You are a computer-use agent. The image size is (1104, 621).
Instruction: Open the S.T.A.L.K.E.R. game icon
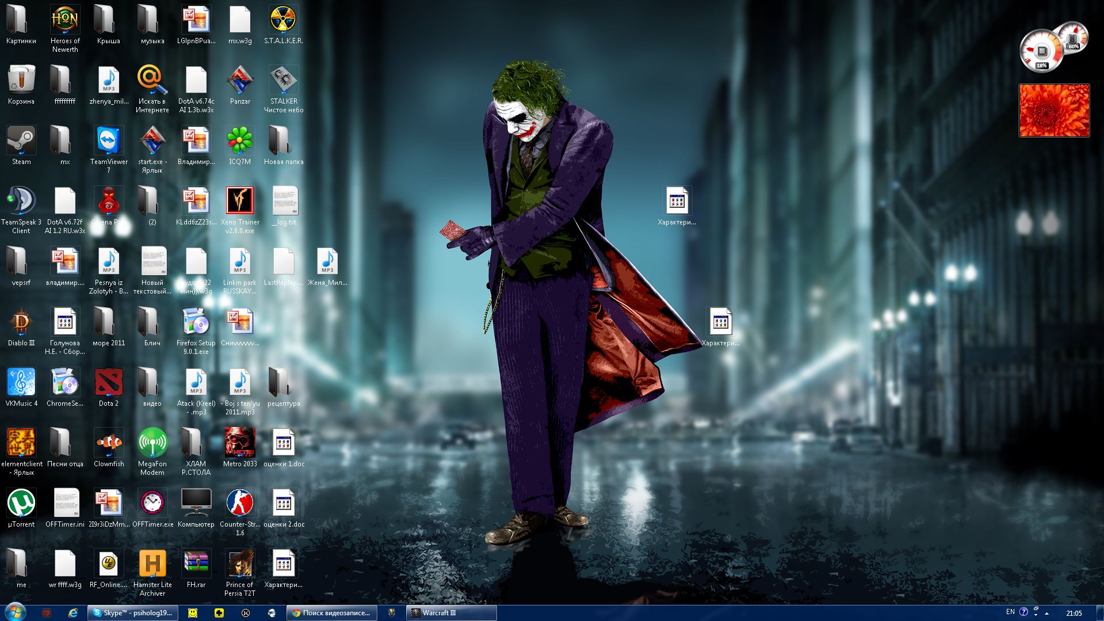pos(284,25)
